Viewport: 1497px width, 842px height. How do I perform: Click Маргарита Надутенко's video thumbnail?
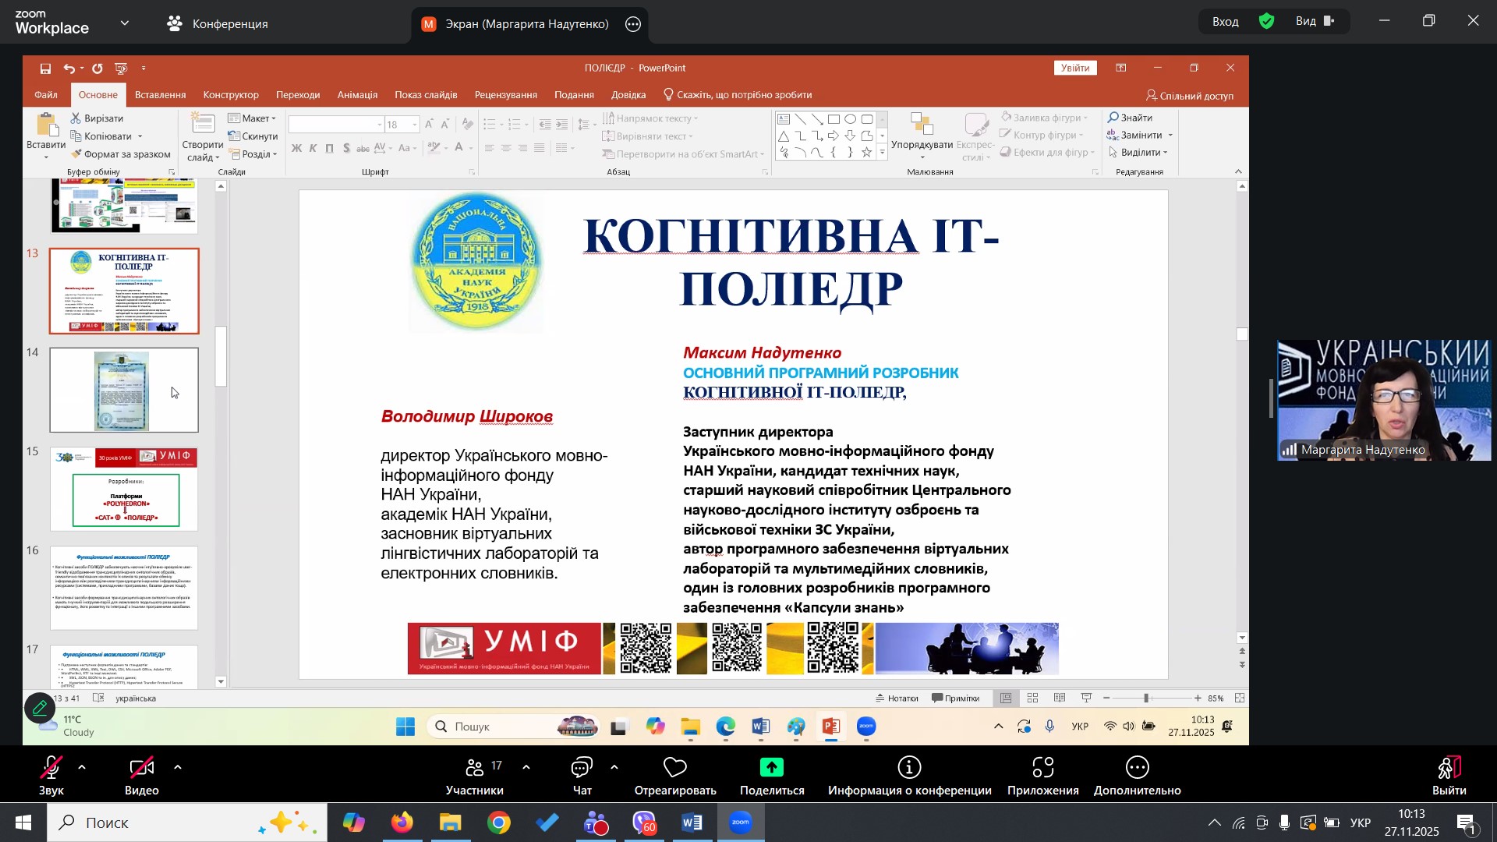pos(1384,400)
